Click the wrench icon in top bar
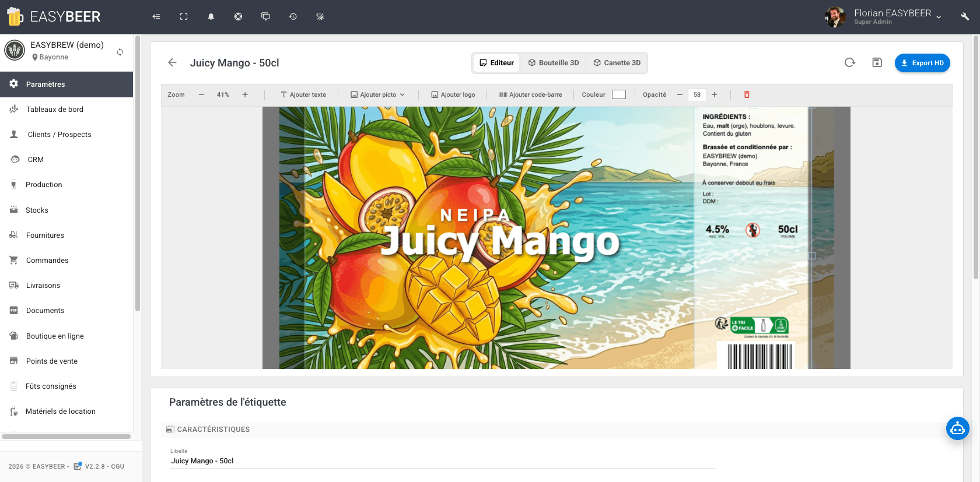The image size is (980, 482). [x=965, y=17]
